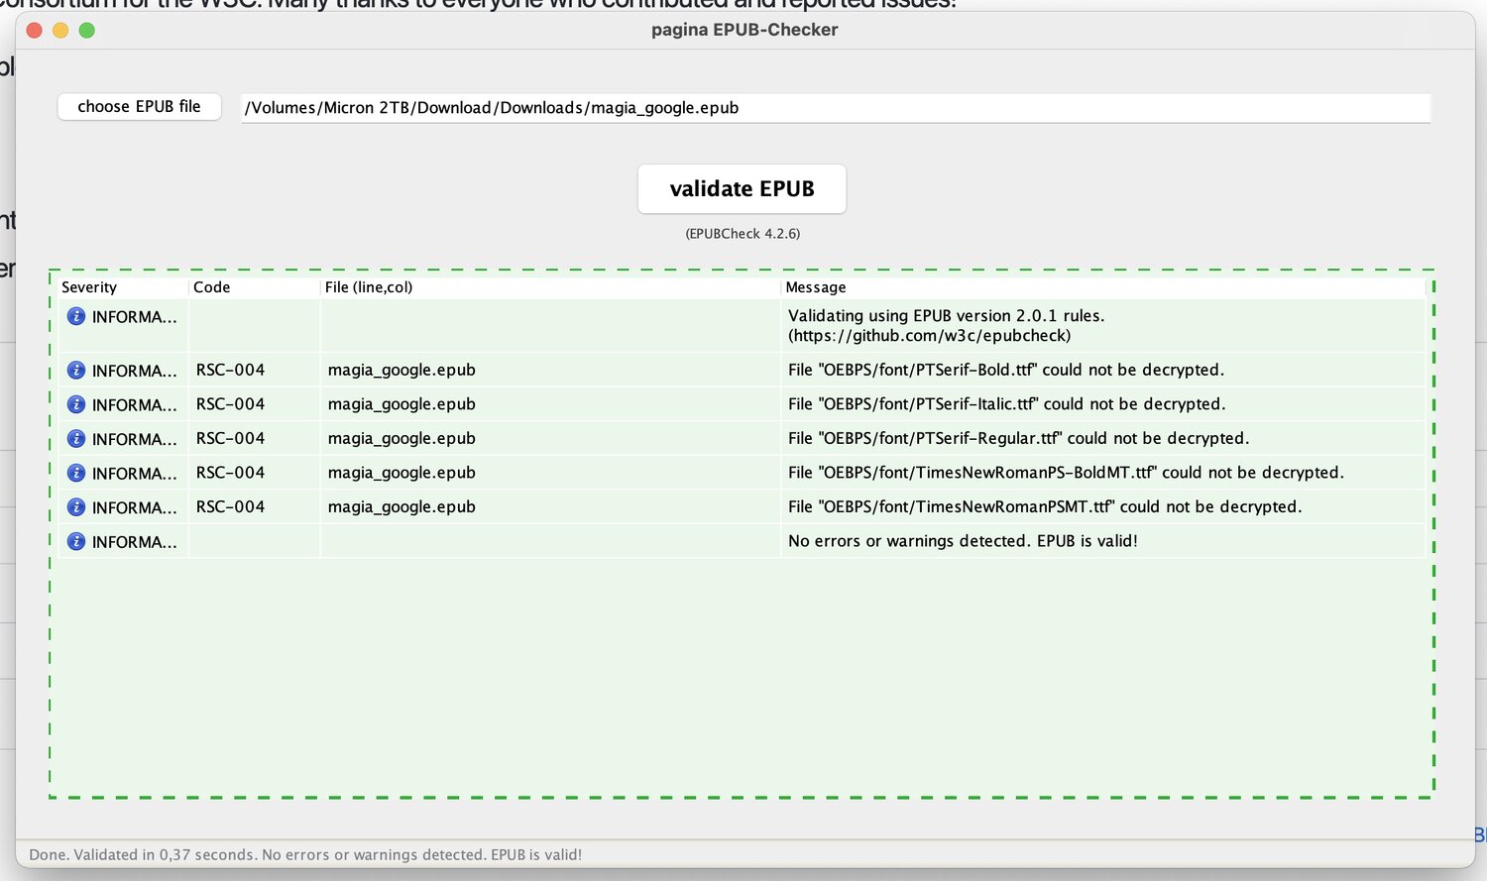Sort by Message column header
The height and width of the screenshot is (881, 1487).
1102,287
